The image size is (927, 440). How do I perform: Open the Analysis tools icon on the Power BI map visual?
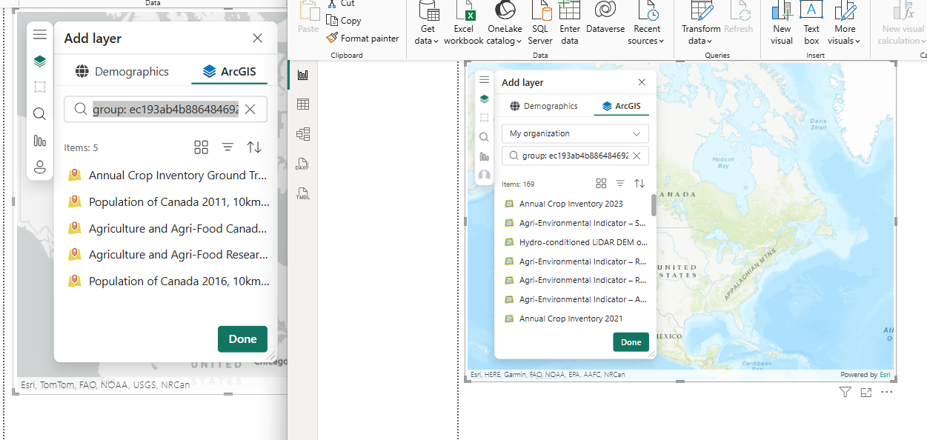point(485,156)
